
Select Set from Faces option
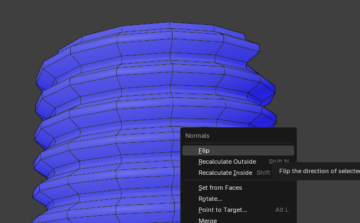pos(238,188)
